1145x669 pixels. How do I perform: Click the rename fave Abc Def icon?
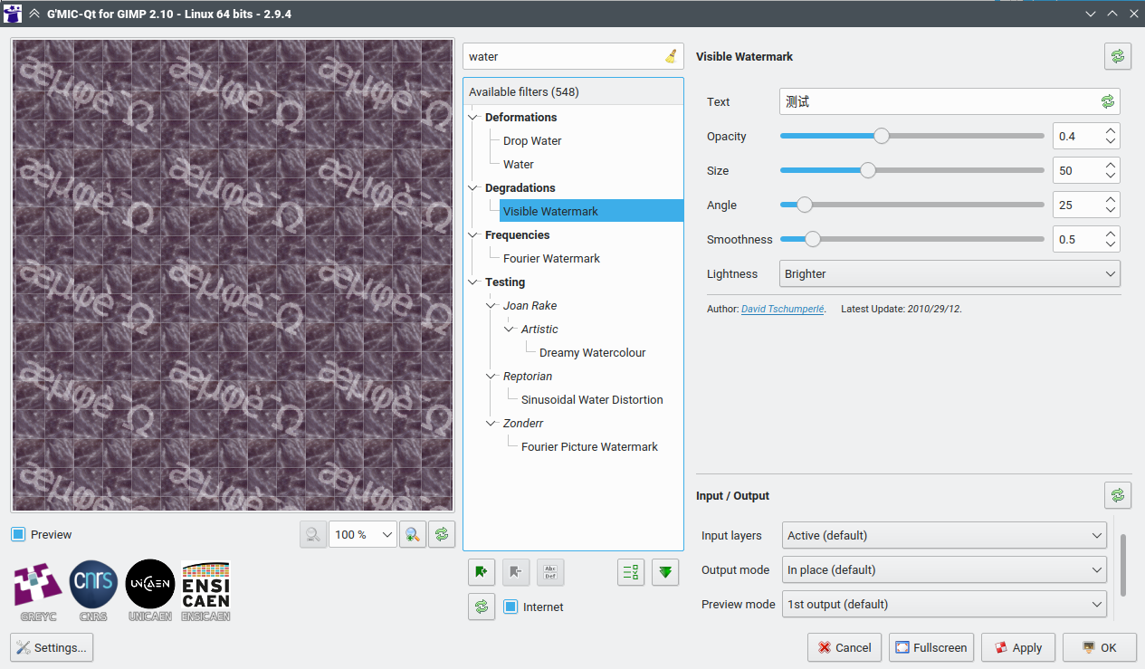click(x=550, y=572)
